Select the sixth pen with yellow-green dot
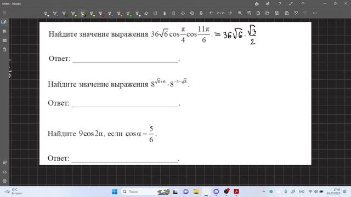 (x=93, y=14)
